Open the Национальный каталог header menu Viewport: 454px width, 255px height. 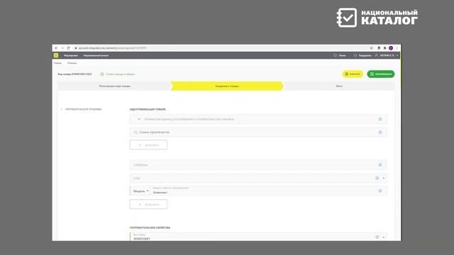pyautogui.click(x=96, y=55)
